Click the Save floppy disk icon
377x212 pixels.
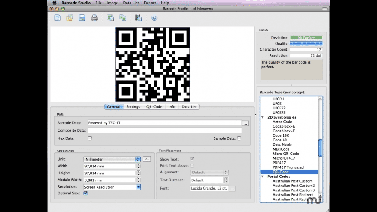pos(82,18)
